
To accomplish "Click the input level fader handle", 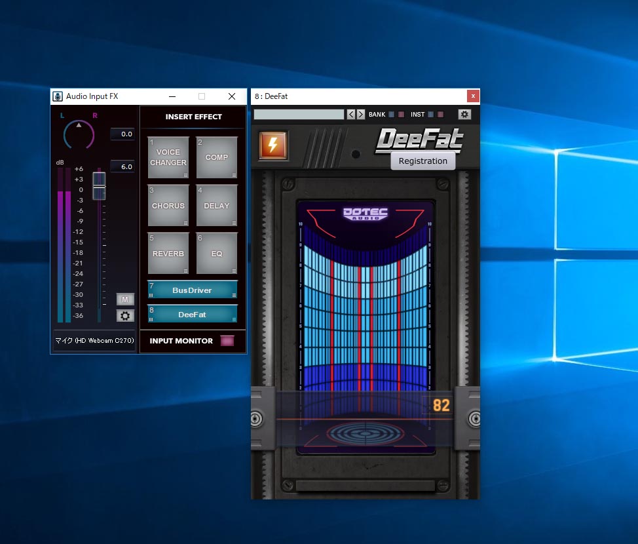I will coord(99,185).
